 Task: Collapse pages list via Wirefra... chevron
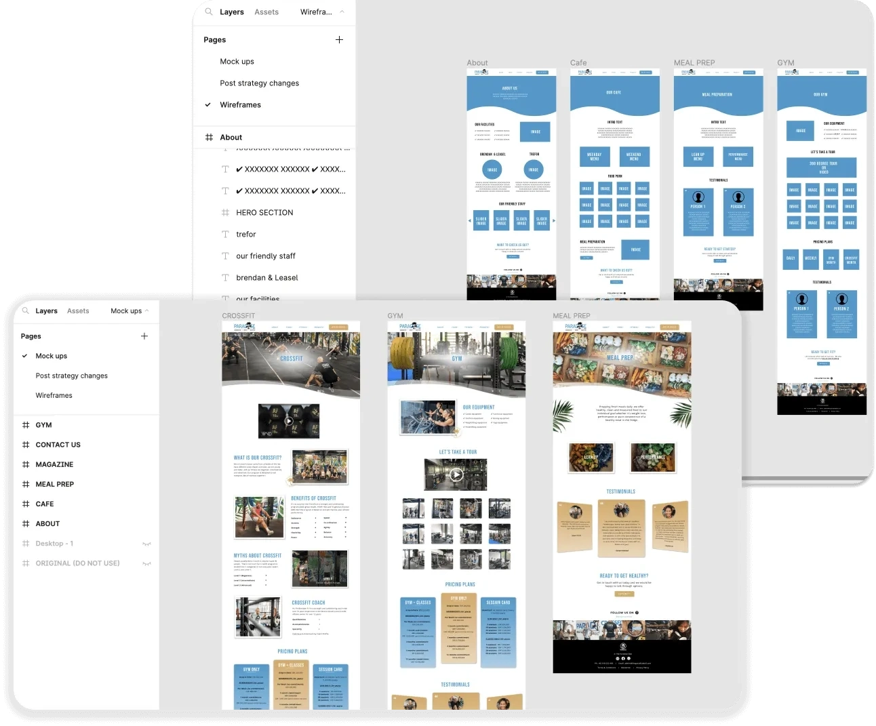click(342, 12)
